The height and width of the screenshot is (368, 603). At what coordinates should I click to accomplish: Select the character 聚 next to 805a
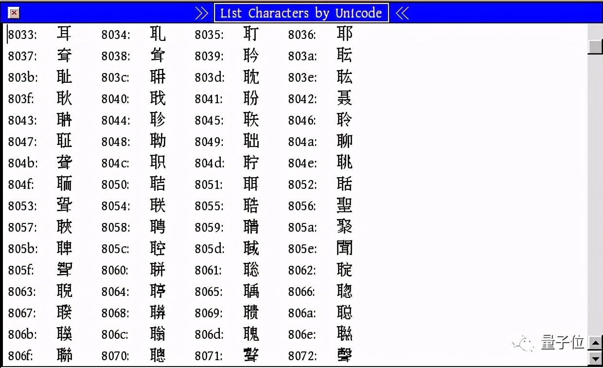pyautogui.click(x=344, y=227)
